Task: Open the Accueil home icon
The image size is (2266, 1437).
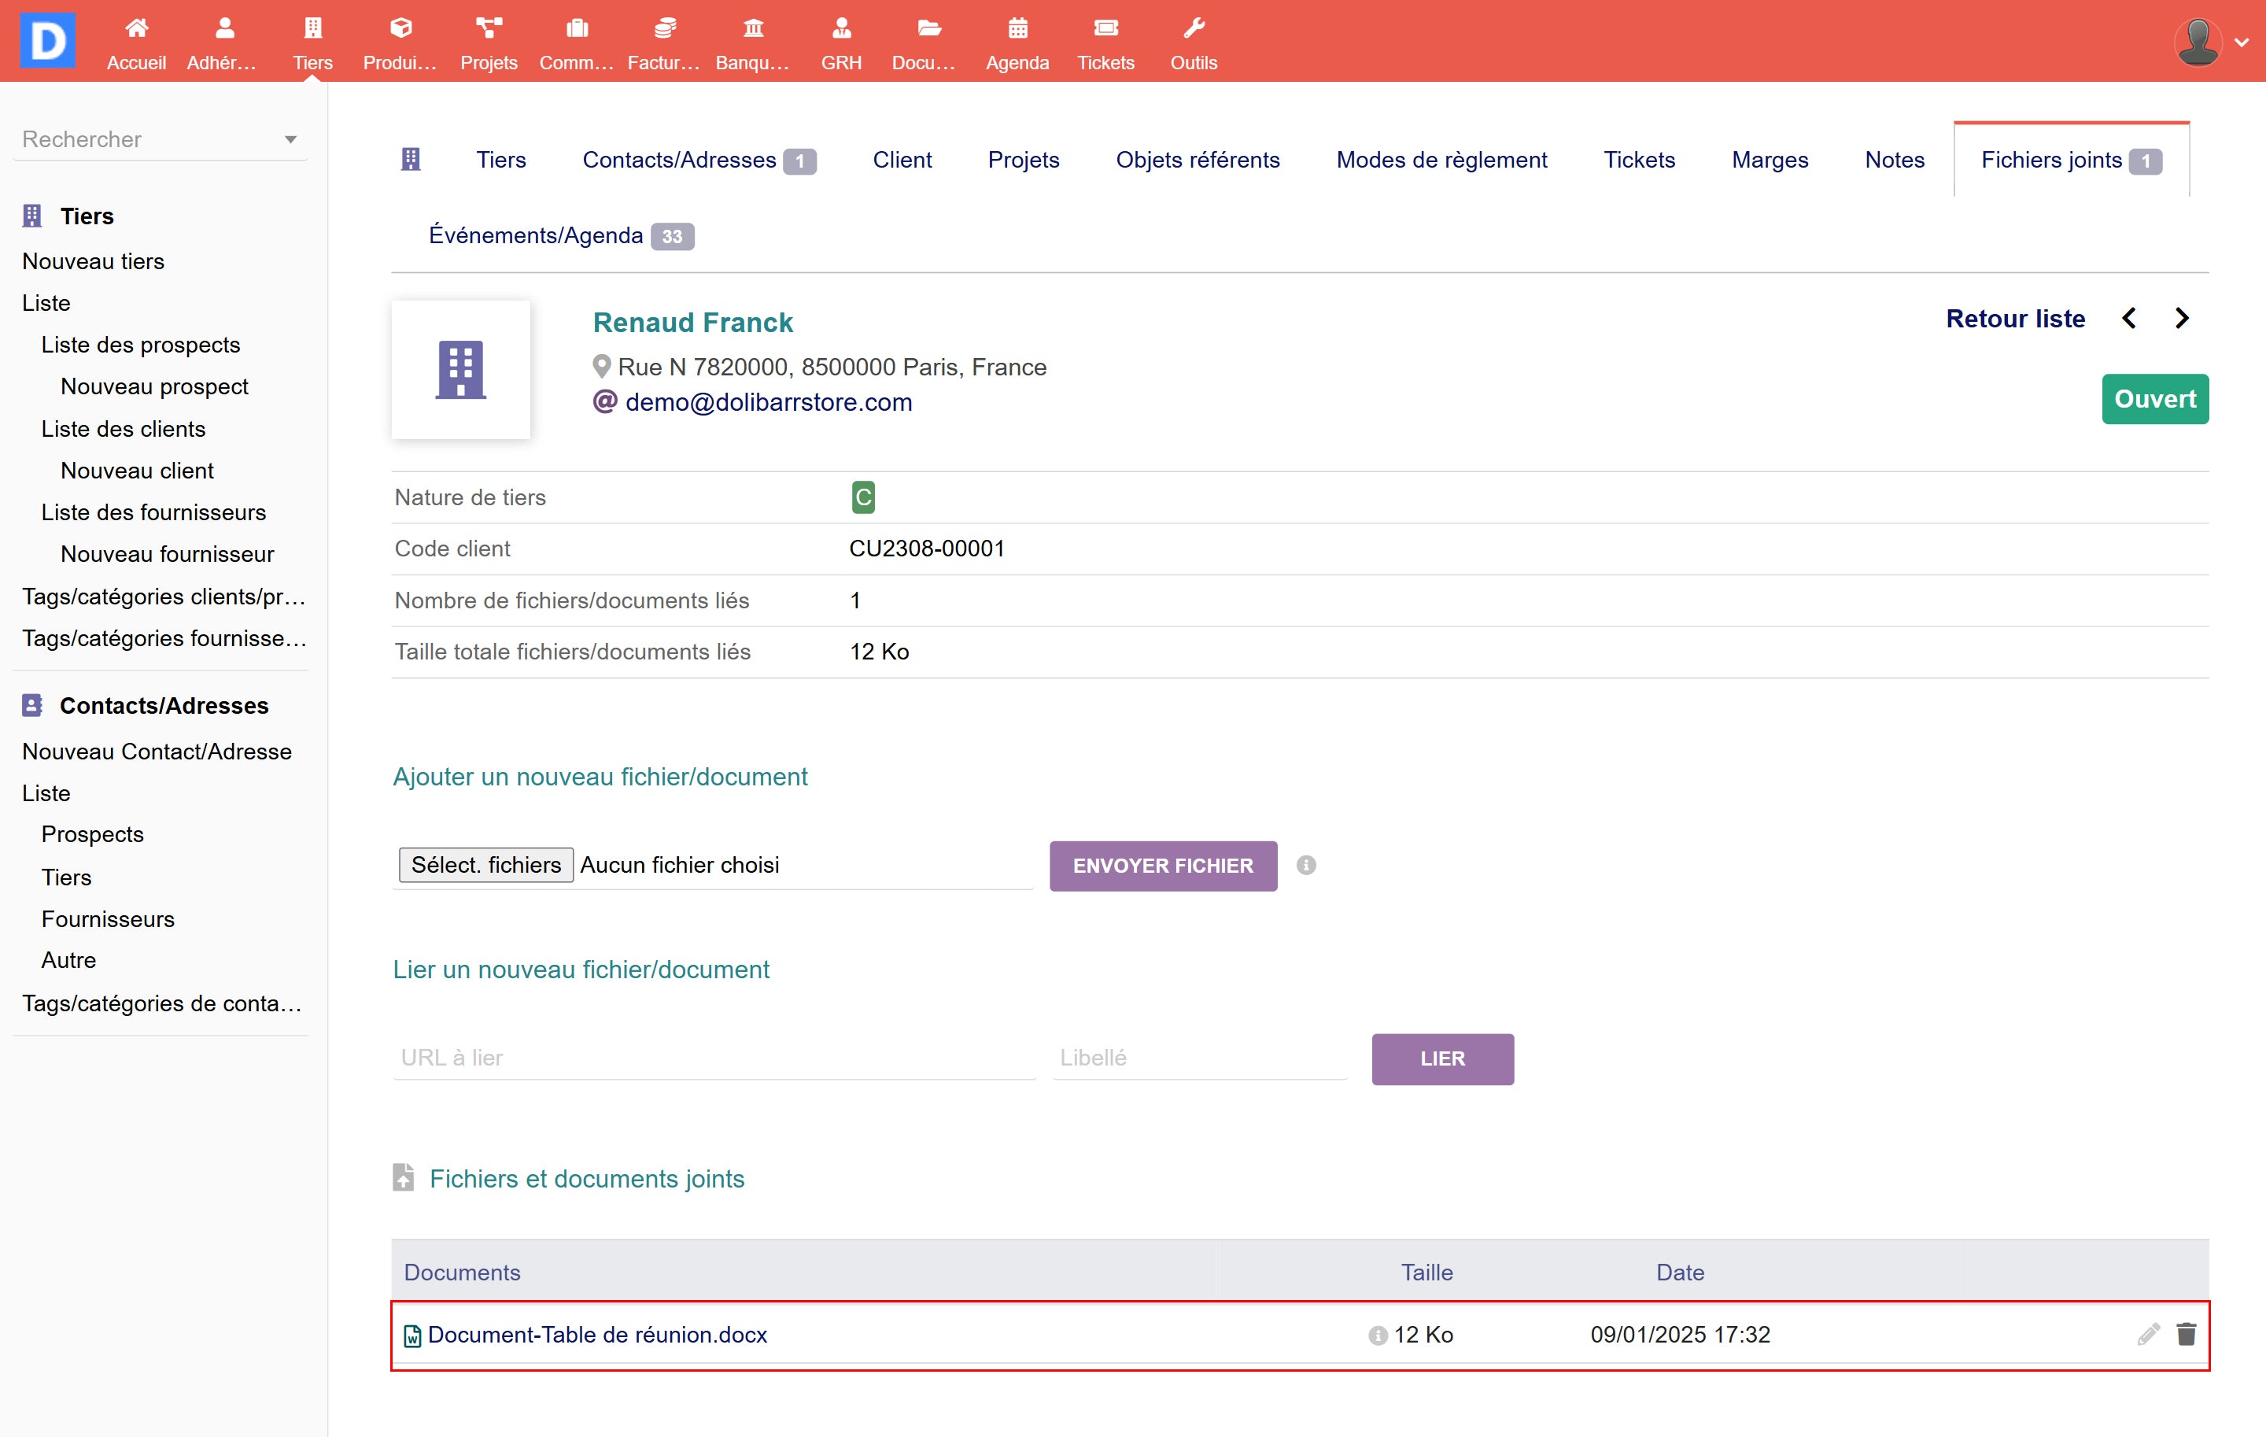Action: point(136,28)
